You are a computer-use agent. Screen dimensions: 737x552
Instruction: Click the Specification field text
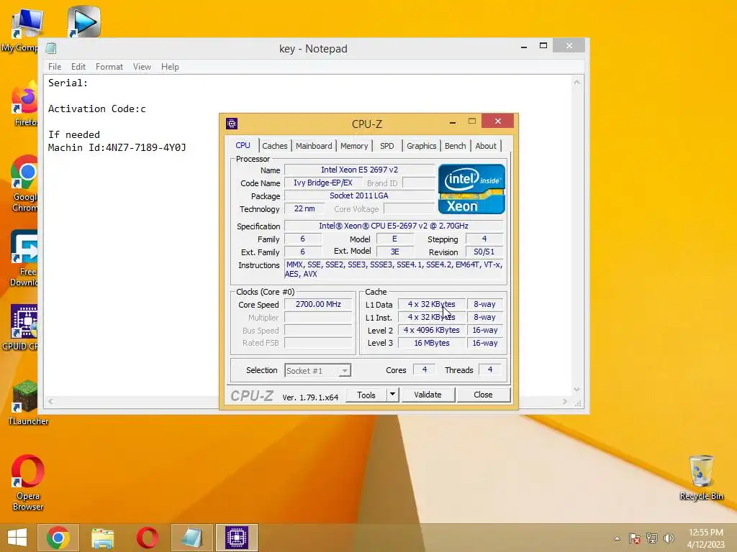[x=394, y=226]
